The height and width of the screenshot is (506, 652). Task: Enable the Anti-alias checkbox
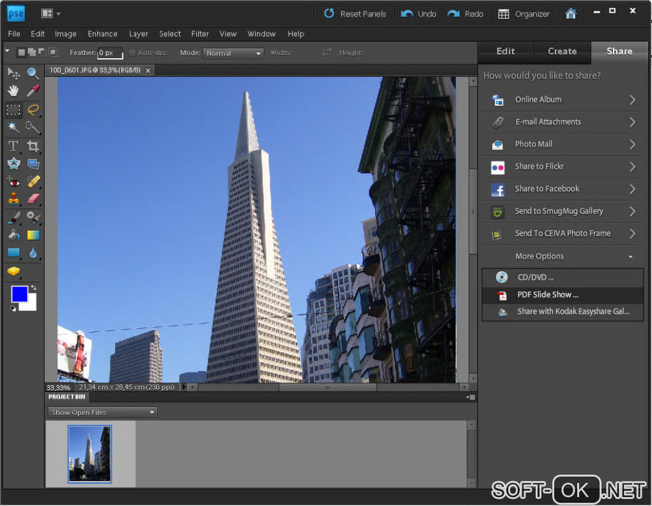point(132,53)
